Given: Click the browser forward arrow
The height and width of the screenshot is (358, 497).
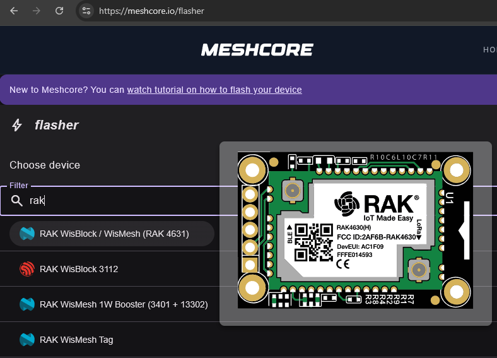Looking at the screenshot, I should [37, 11].
